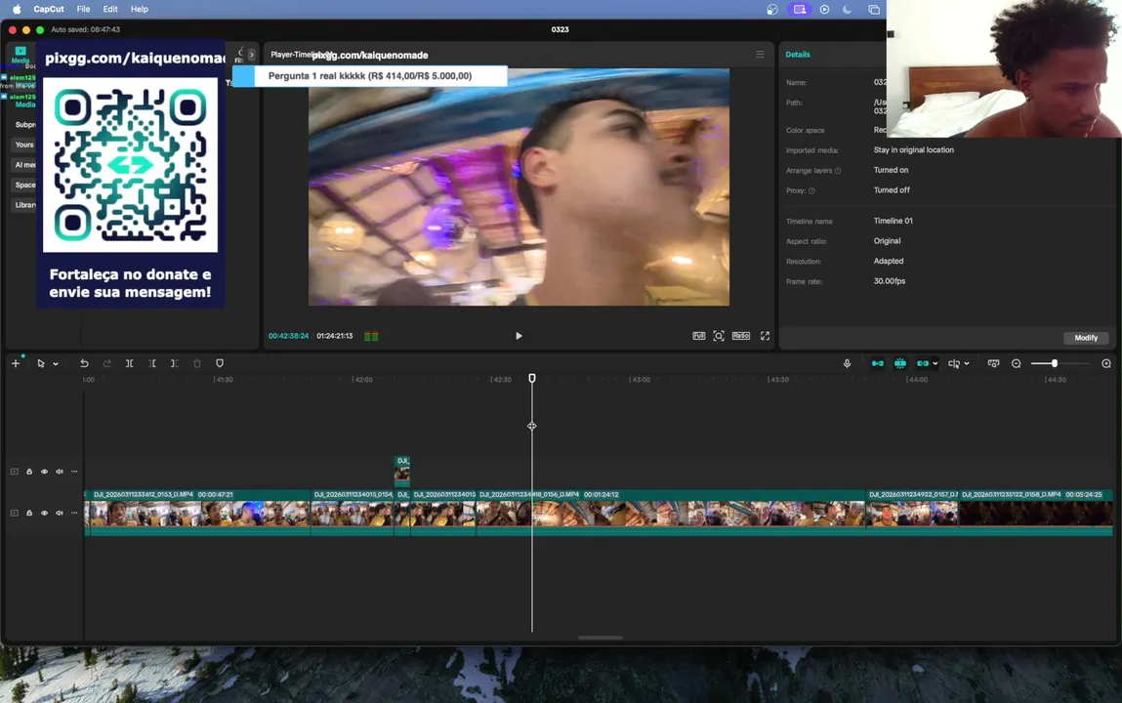The height and width of the screenshot is (703, 1122).
Task: Add a marker with the shield icon
Action: [220, 363]
